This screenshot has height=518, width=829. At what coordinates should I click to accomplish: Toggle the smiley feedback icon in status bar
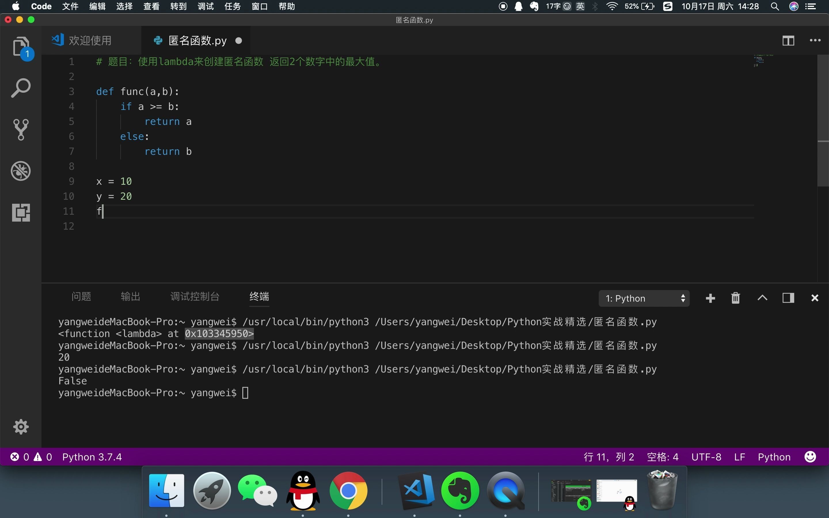click(x=810, y=457)
